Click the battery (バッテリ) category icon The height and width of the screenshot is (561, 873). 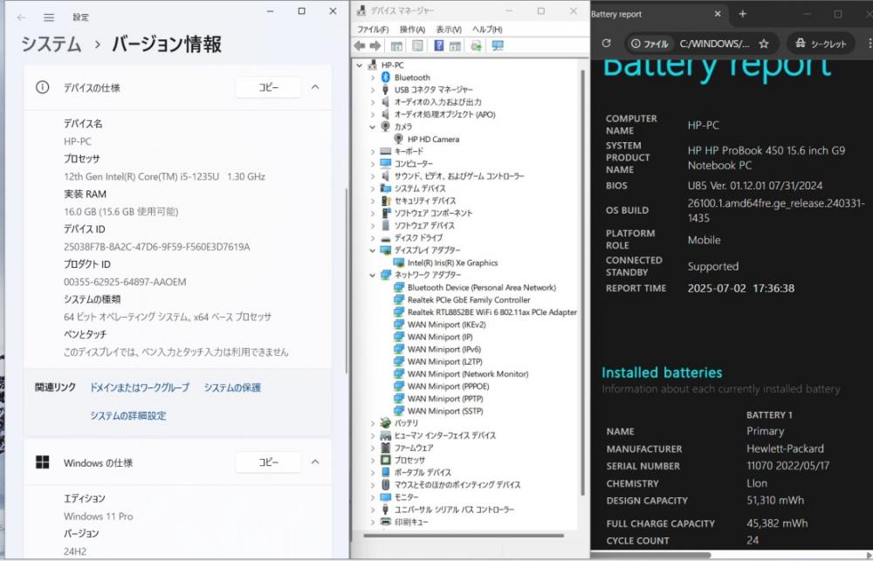point(385,423)
